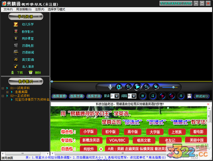Viewport: 213px width, 161px height.
Task: Skip to the next sentence
Action: (x=146, y=87)
